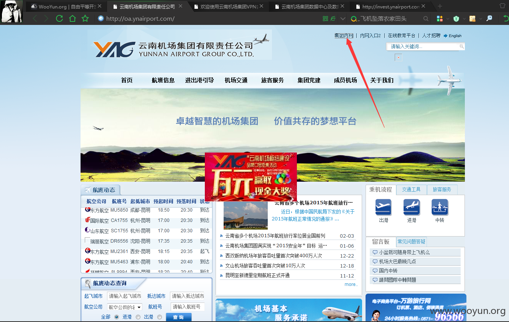Image resolution: width=509 pixels, height=322 pixels.
Task: Close the 云南机场集团VPN tab
Action: 262,7
